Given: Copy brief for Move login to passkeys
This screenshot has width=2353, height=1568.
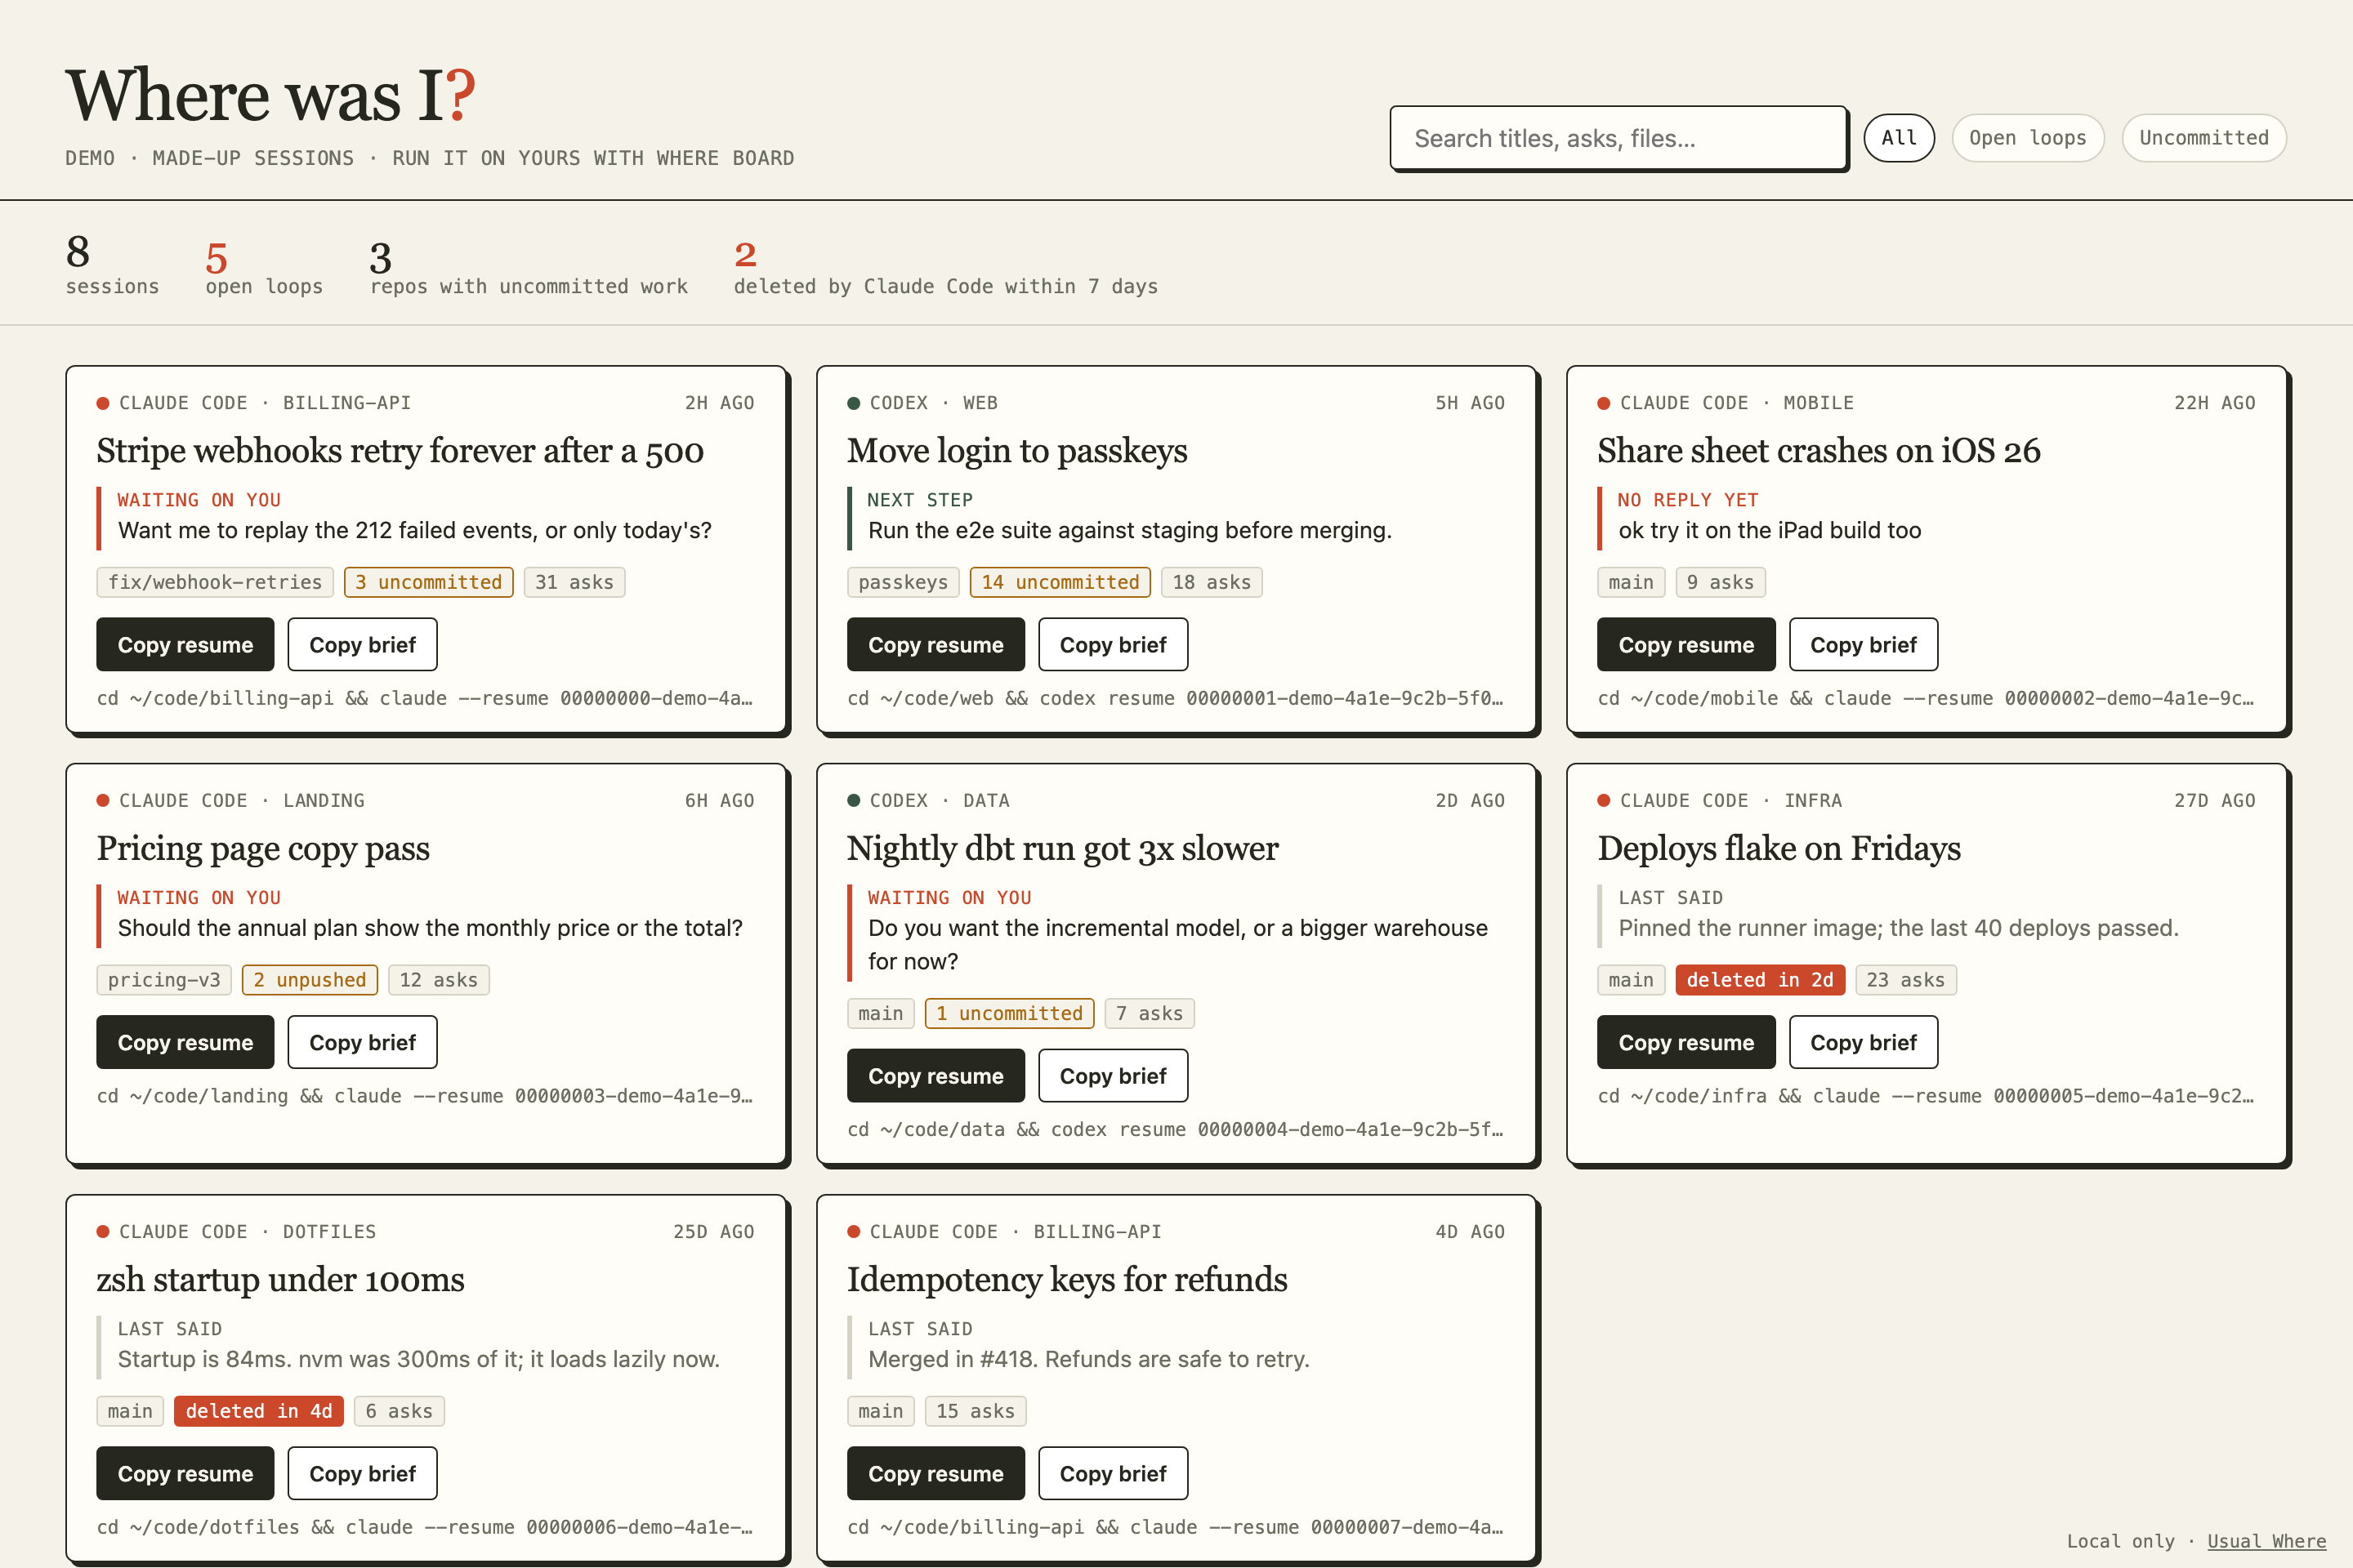Looking at the screenshot, I should 1113,645.
